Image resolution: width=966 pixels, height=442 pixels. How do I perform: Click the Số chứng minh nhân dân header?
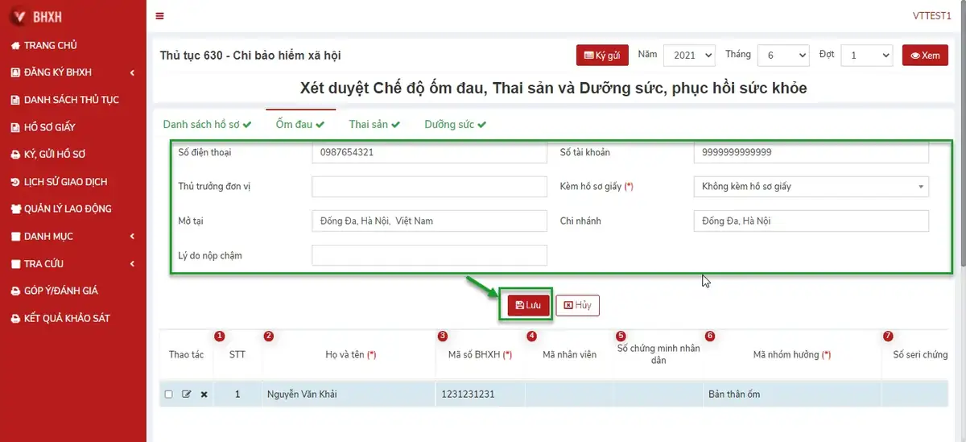[x=658, y=354]
